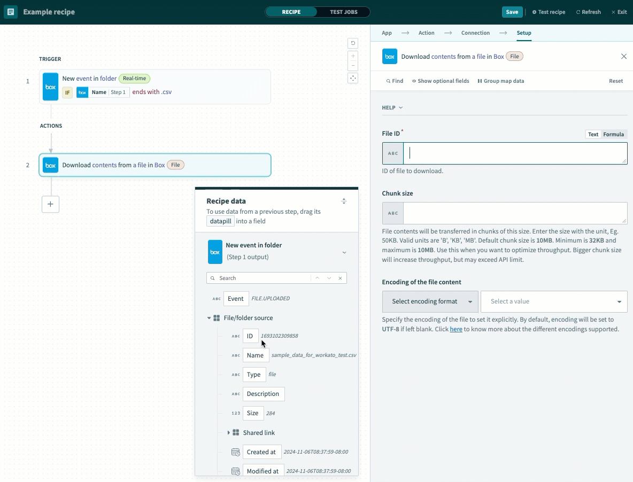Switch to TEST JOBS view
The height and width of the screenshot is (482, 633).
click(343, 12)
